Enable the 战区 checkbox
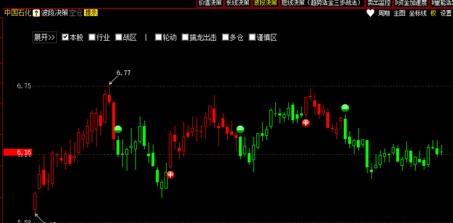 pyautogui.click(x=118, y=37)
